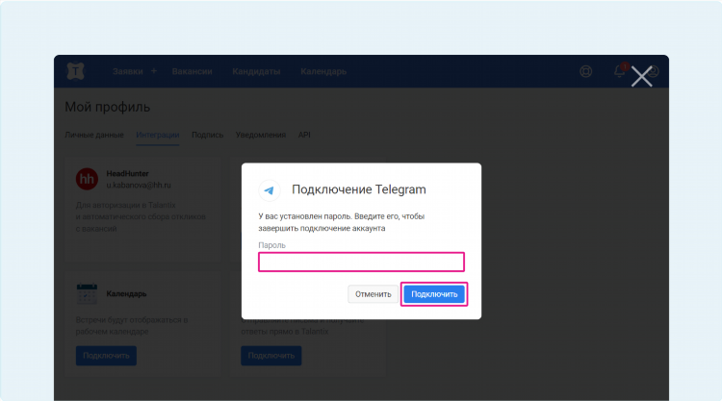Click Подключить under the mail integration card

(271, 356)
